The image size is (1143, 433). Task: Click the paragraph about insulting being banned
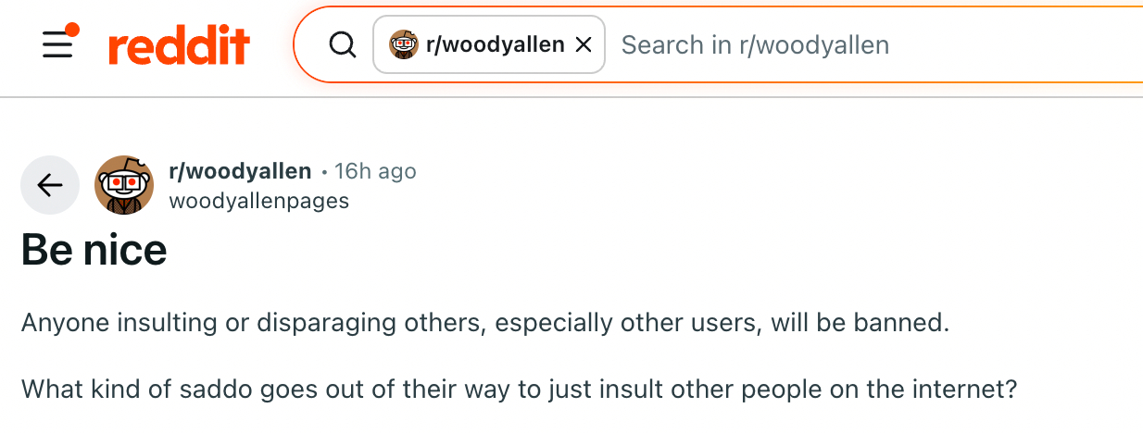485,324
